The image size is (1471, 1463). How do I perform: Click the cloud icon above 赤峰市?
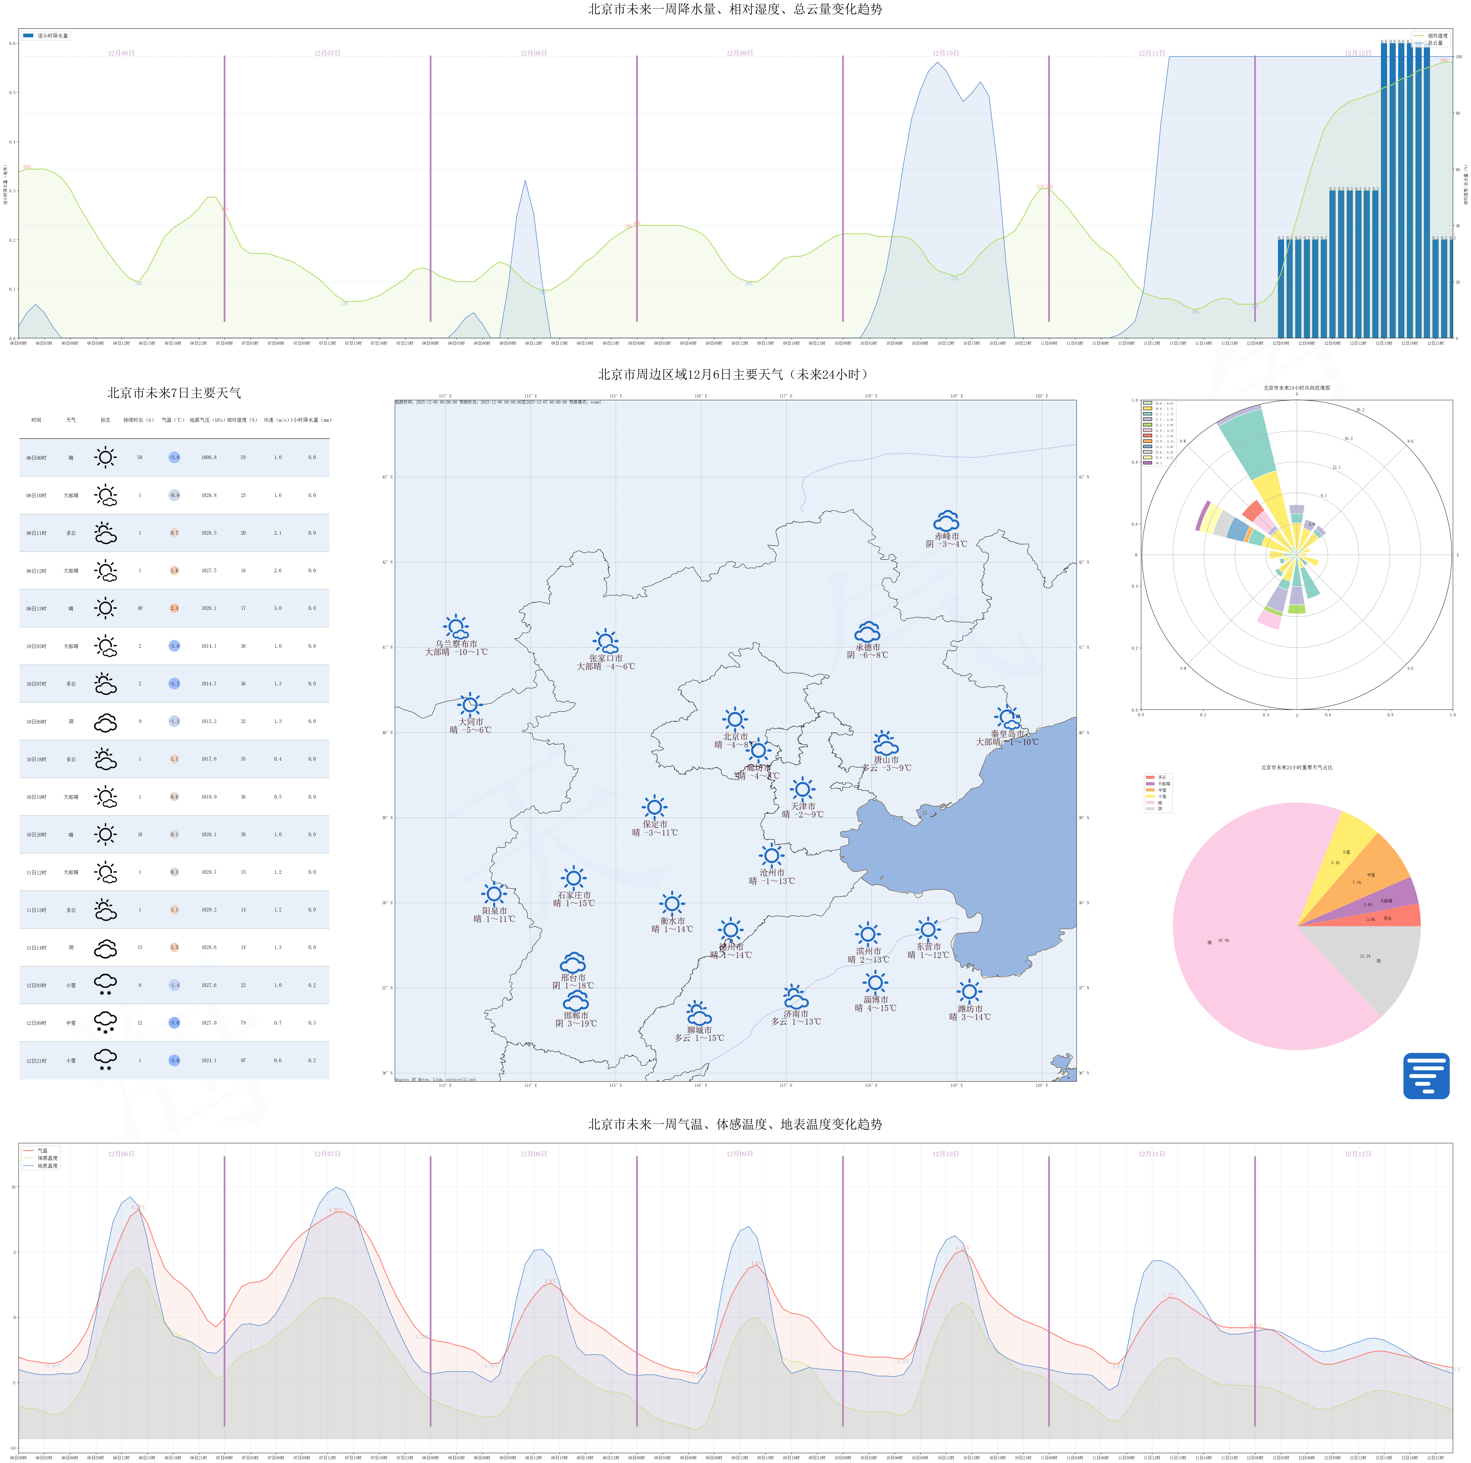pos(946,521)
